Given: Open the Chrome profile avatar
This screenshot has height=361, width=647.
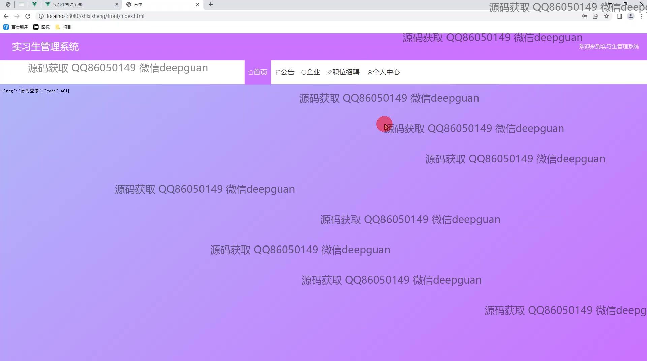Looking at the screenshot, I should [630, 16].
